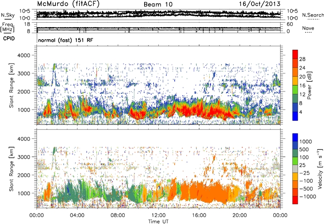This screenshot has height=224, width=324.
Task: Click the "CPID" label
Action: (x=9, y=38)
